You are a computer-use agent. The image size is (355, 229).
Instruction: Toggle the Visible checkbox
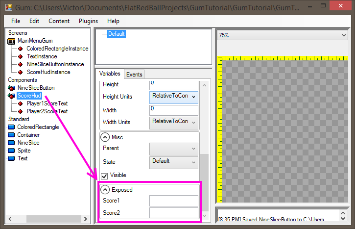coord(104,175)
